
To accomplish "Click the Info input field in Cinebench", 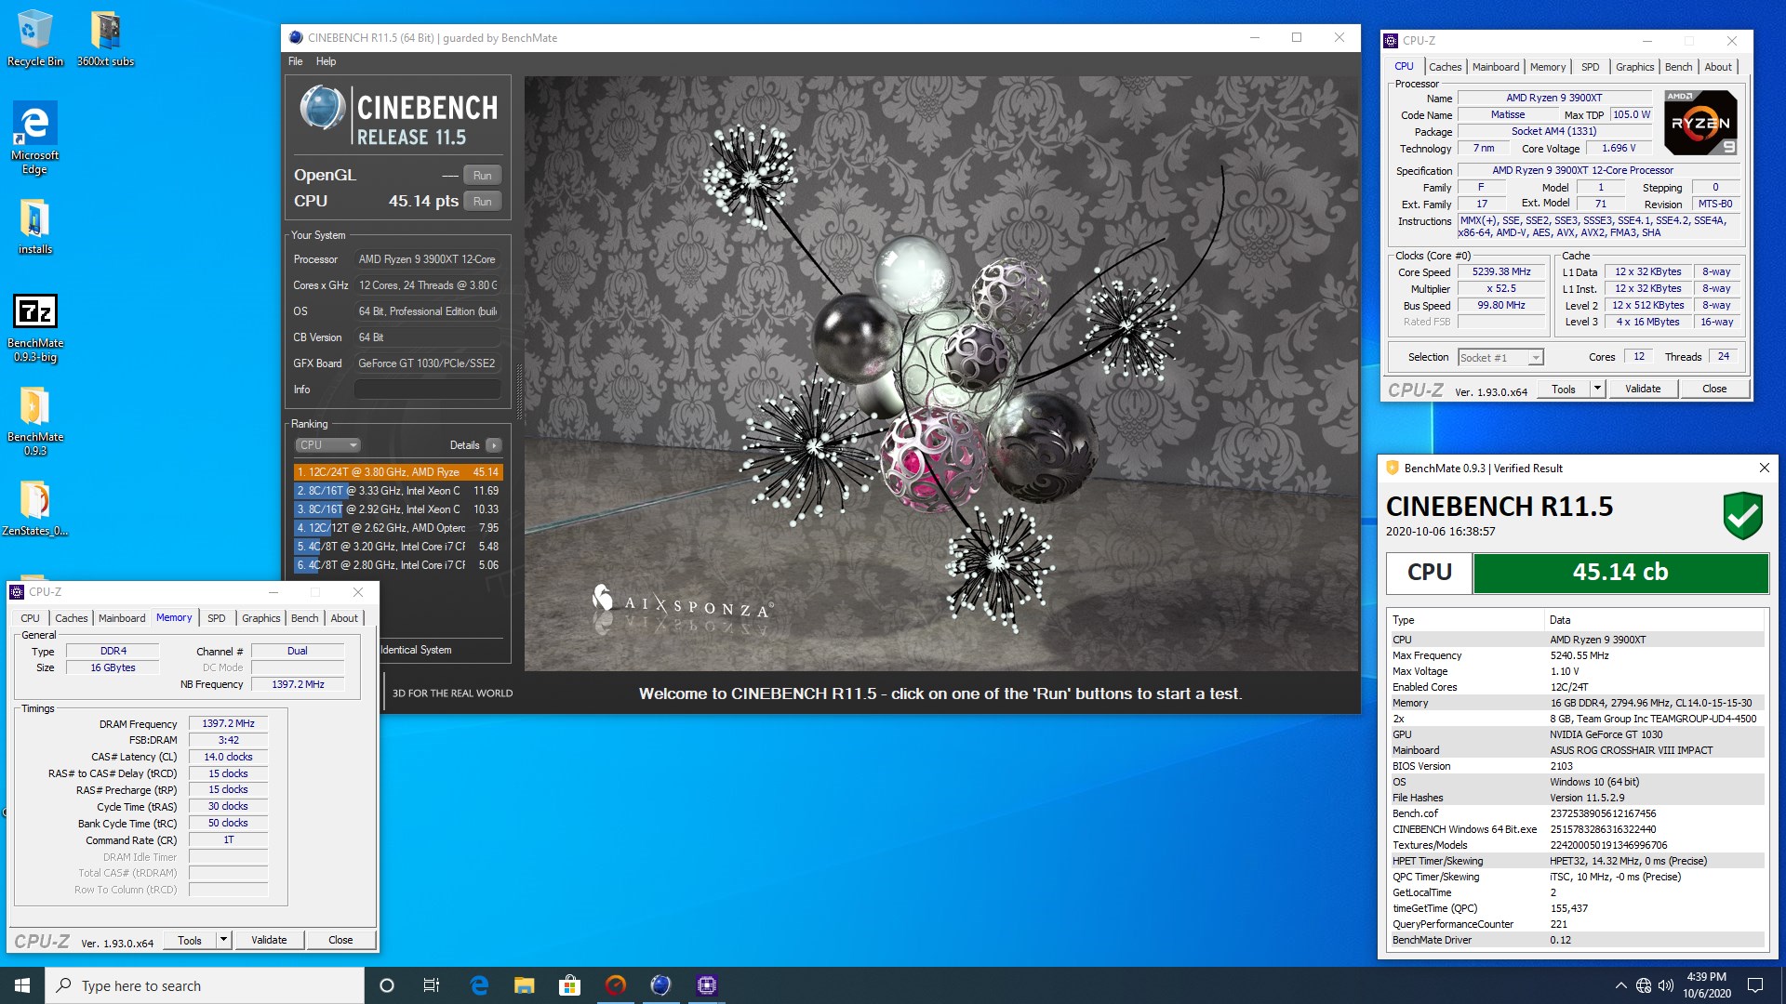I will 427,390.
